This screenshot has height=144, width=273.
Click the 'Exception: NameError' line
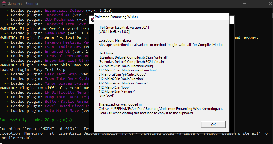[115, 40]
